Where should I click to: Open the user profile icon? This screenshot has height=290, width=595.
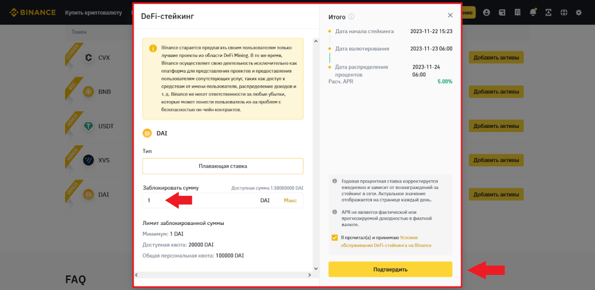[x=486, y=13]
